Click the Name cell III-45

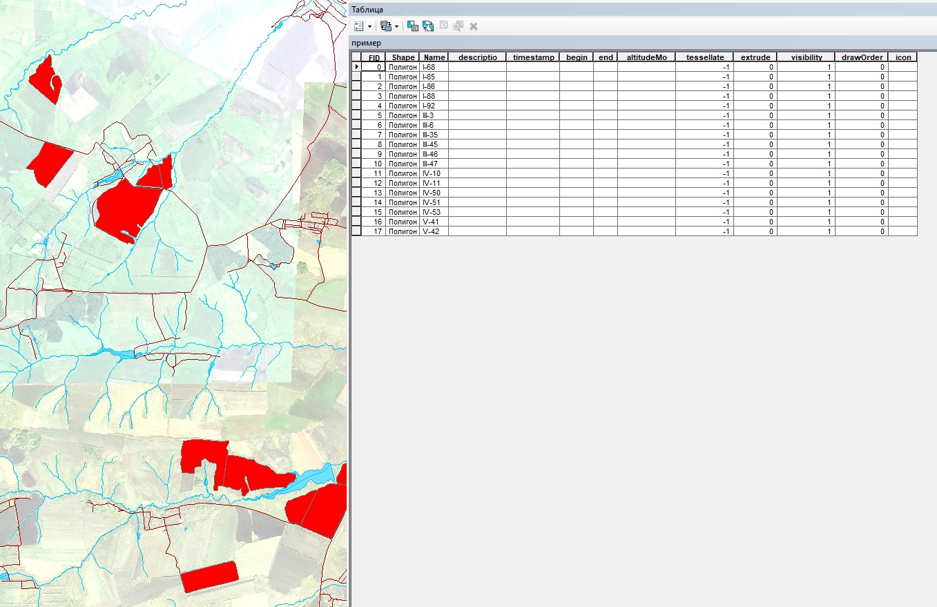(434, 144)
